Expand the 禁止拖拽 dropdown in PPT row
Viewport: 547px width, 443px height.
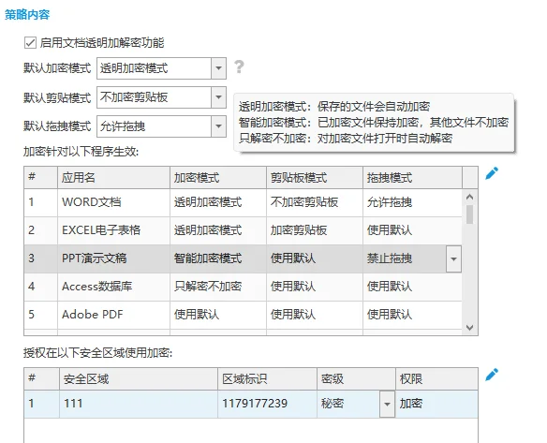tap(453, 258)
